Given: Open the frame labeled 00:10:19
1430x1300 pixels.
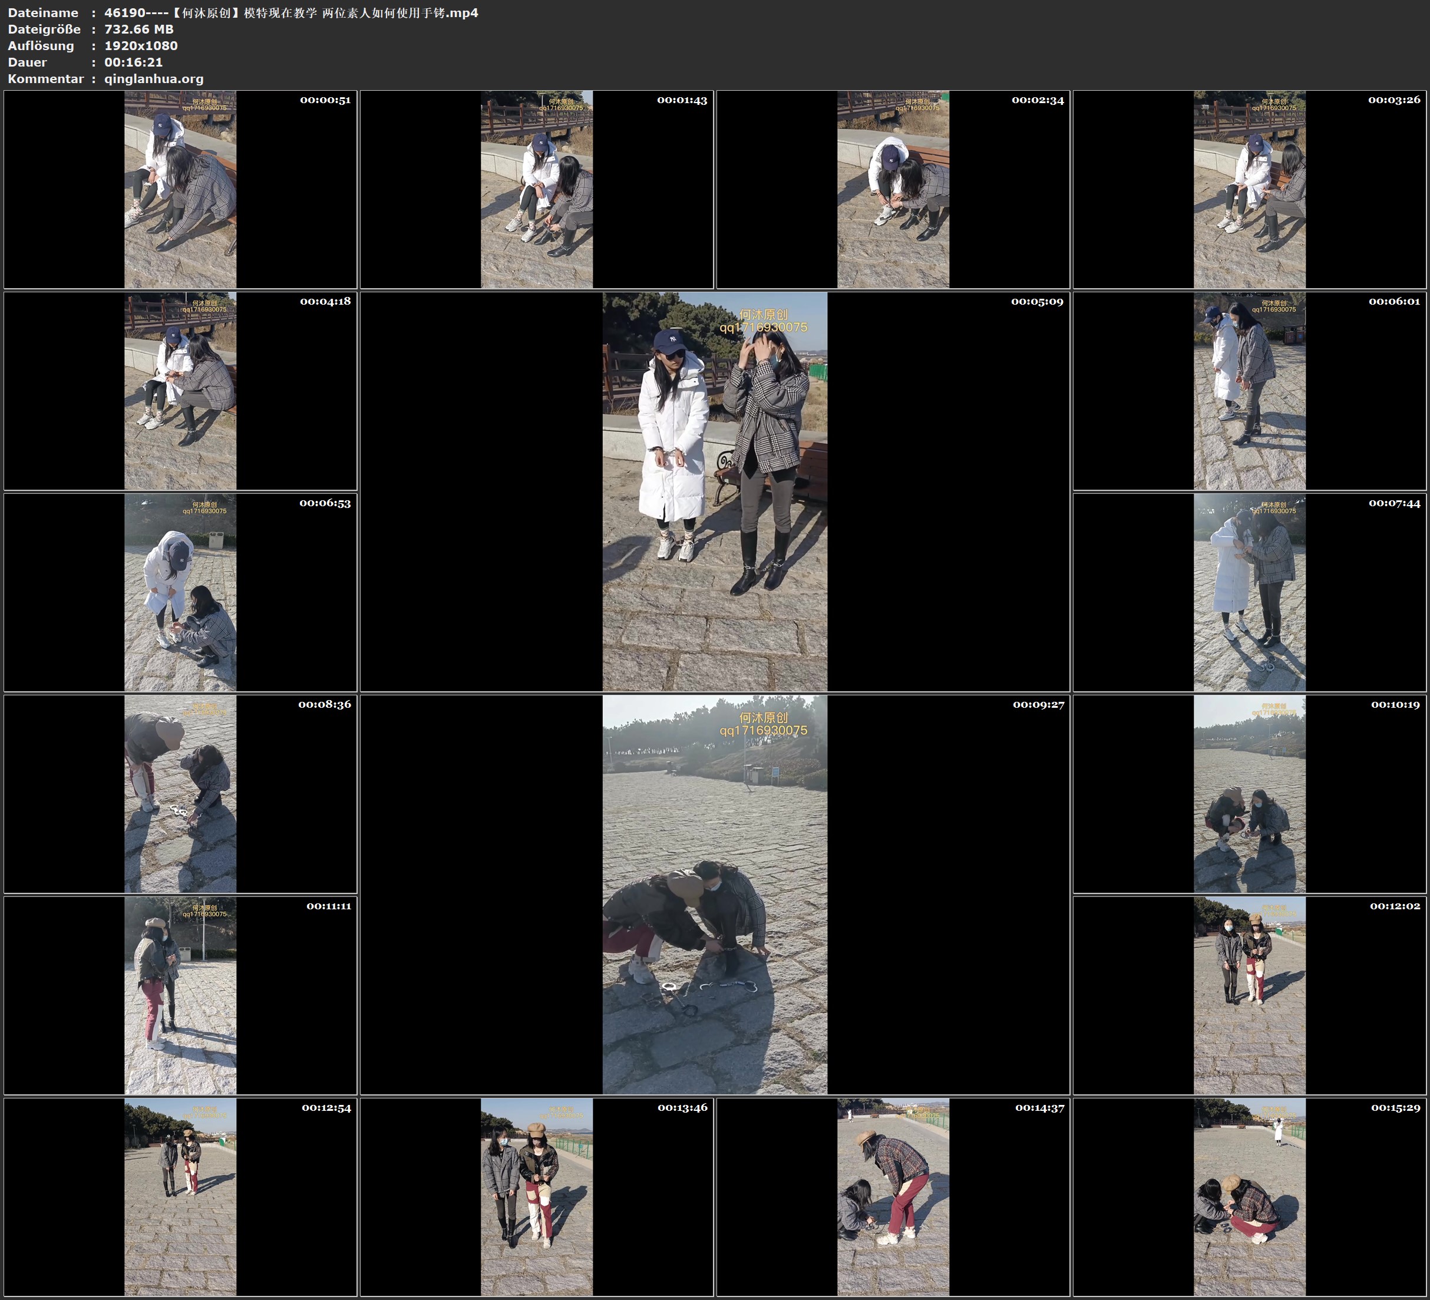Looking at the screenshot, I should click(x=1250, y=794).
